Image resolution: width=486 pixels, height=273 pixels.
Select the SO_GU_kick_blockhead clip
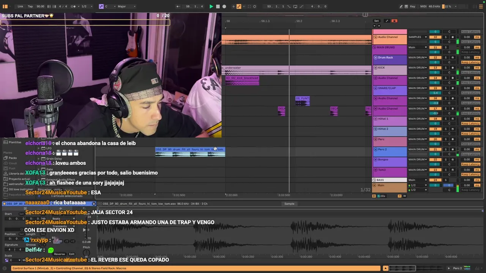[x=242, y=80]
